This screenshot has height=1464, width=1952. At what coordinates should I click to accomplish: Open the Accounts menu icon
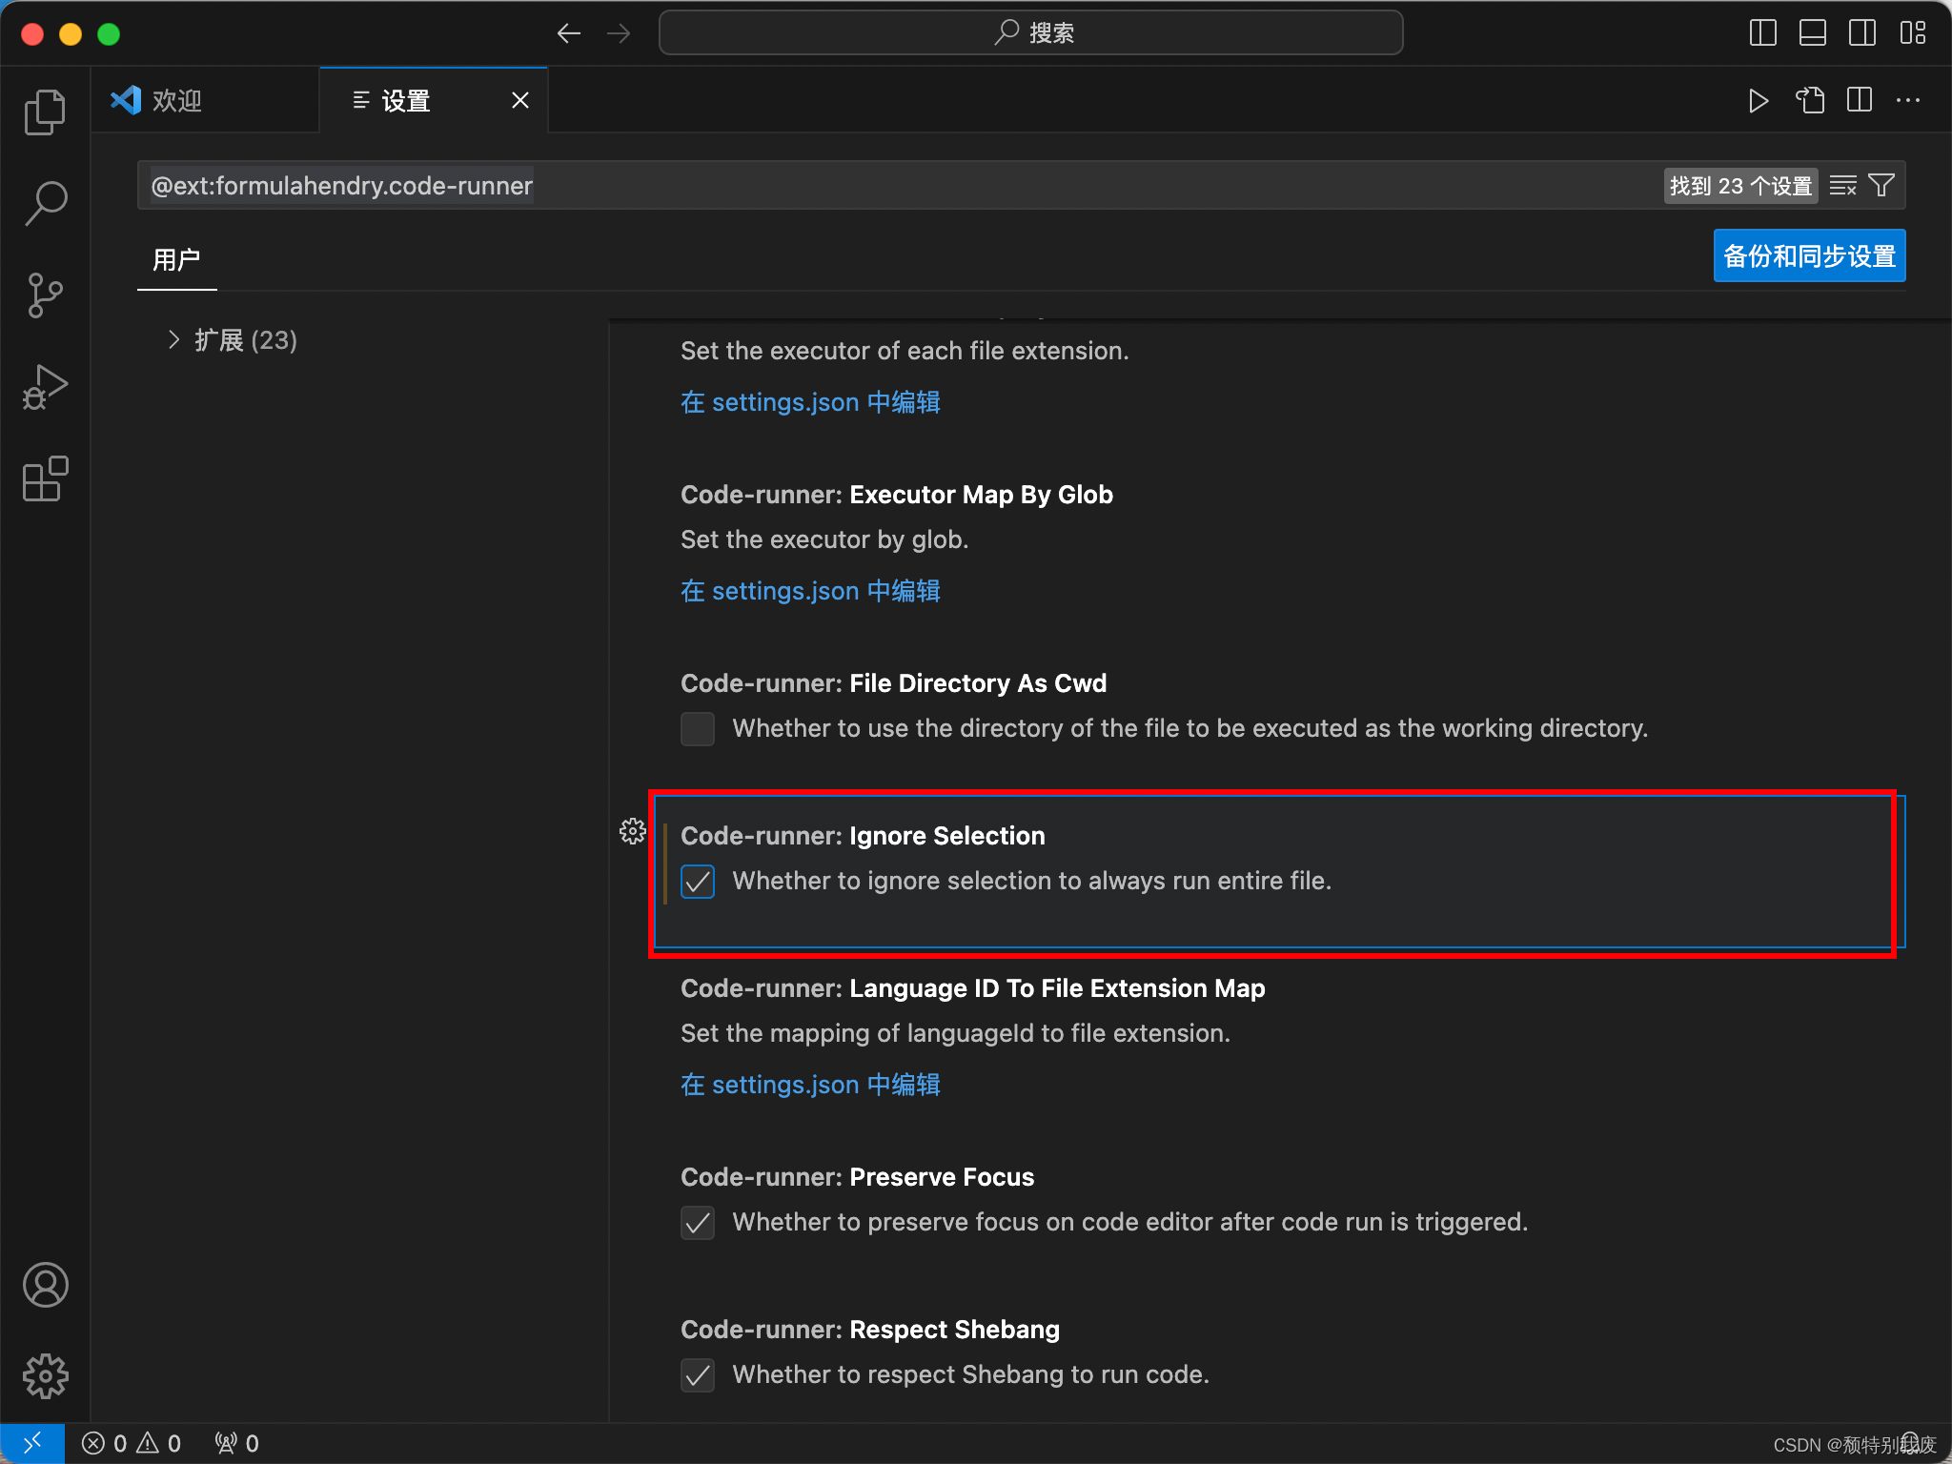tap(45, 1285)
